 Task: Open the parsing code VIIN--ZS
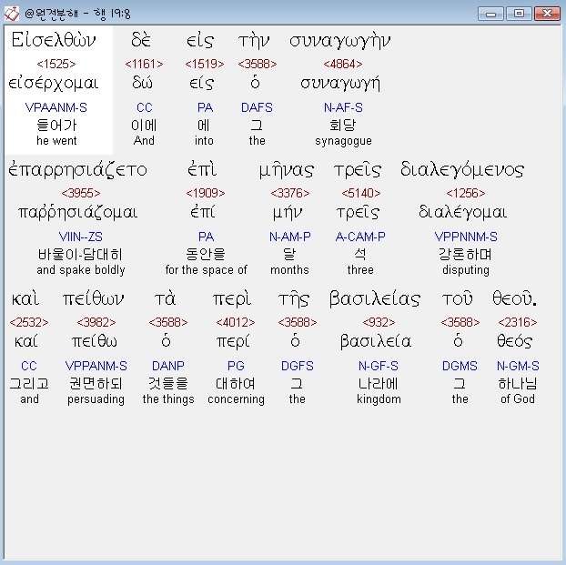pyautogui.click(x=81, y=237)
